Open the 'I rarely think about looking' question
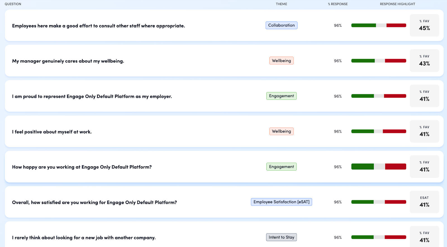Image resolution: width=447 pixels, height=247 pixels. pyautogui.click(x=84, y=238)
